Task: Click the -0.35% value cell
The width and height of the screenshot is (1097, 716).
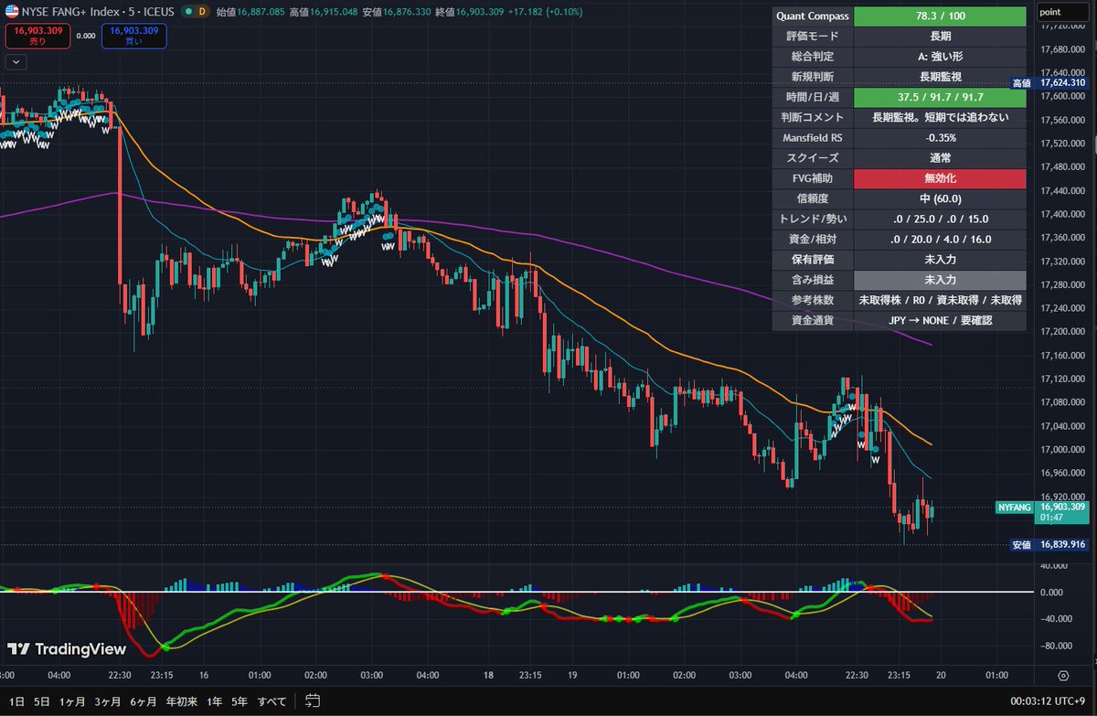Action: 940,137
